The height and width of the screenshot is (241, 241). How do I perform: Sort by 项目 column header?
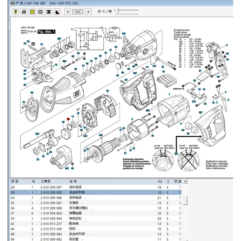click(x=15, y=181)
